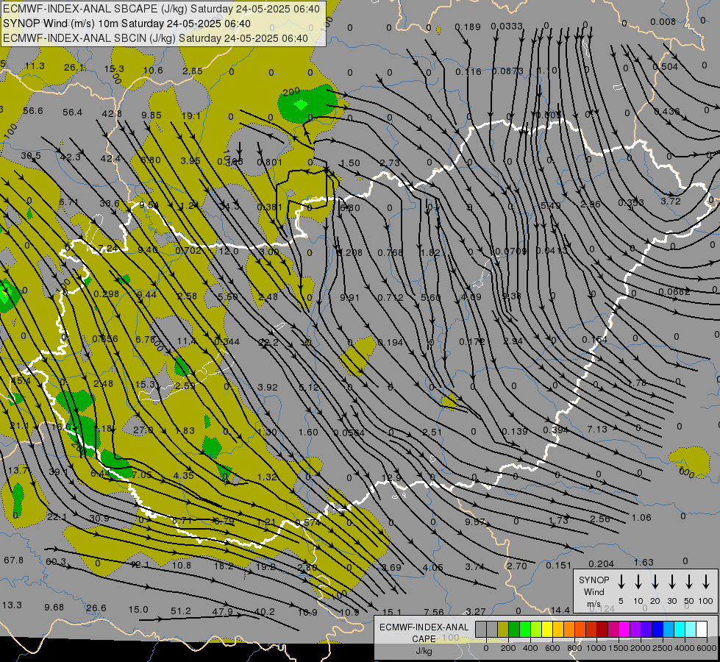Click the map value 1.06
This screenshot has height=662, width=720.
641,517
